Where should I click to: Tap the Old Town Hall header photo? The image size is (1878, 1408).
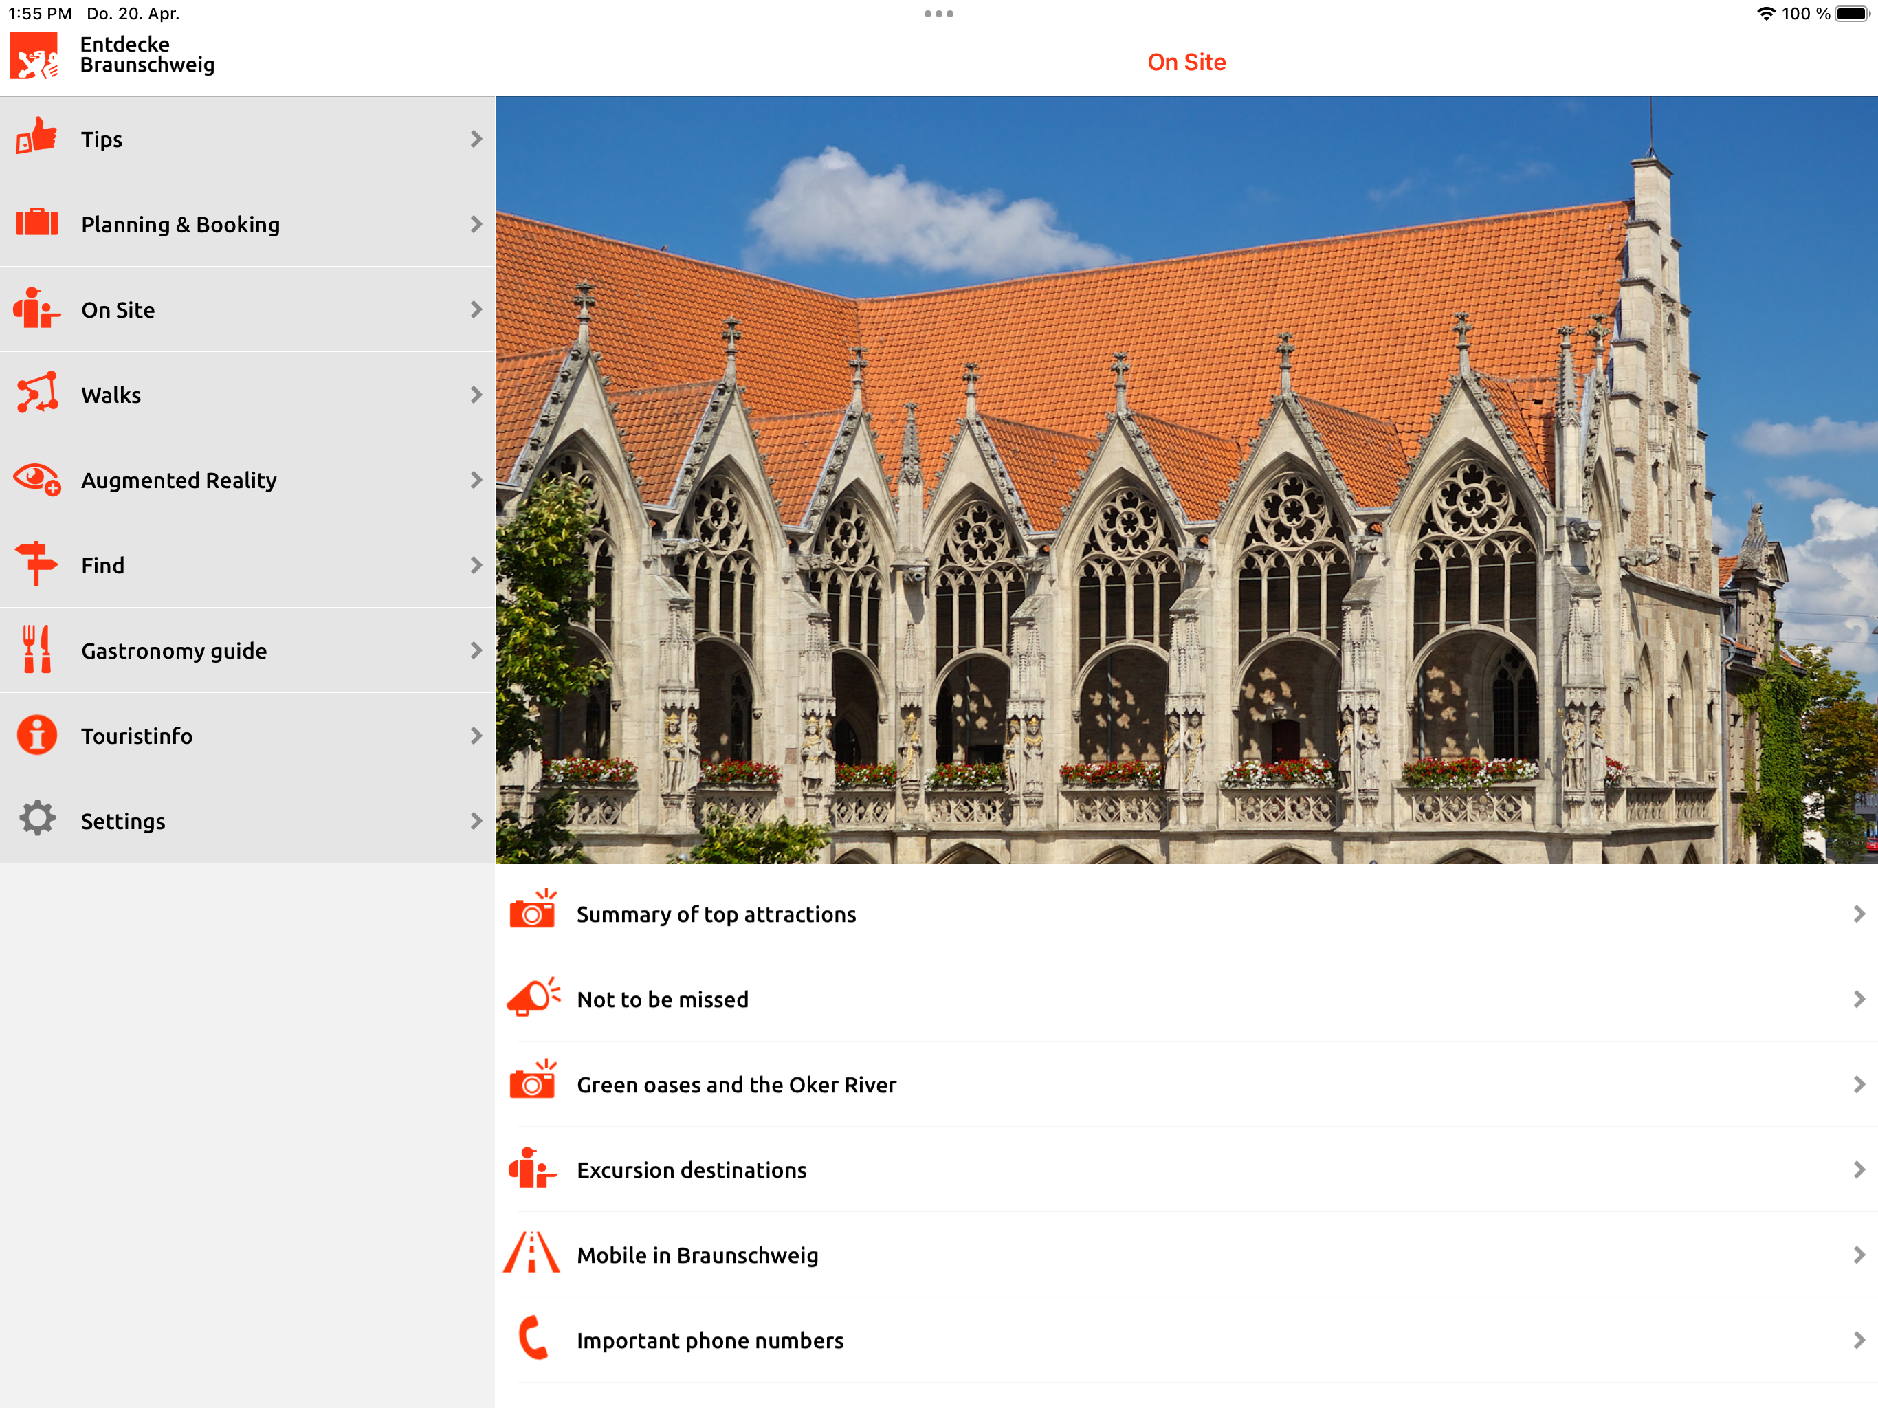[1187, 480]
